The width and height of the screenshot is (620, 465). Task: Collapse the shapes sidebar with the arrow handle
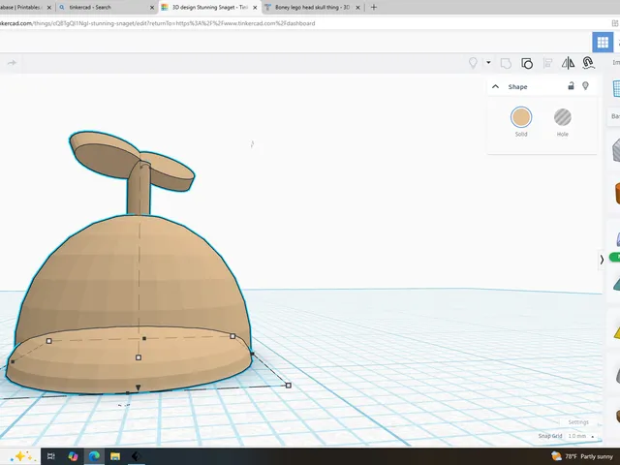(602, 260)
